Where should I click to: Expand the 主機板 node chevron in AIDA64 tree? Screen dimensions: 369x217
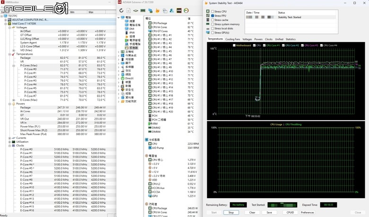tap(119, 52)
